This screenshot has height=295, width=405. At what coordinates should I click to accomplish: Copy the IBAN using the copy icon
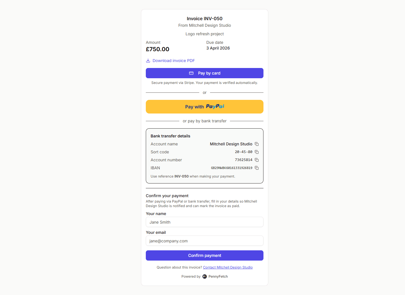pyautogui.click(x=257, y=168)
